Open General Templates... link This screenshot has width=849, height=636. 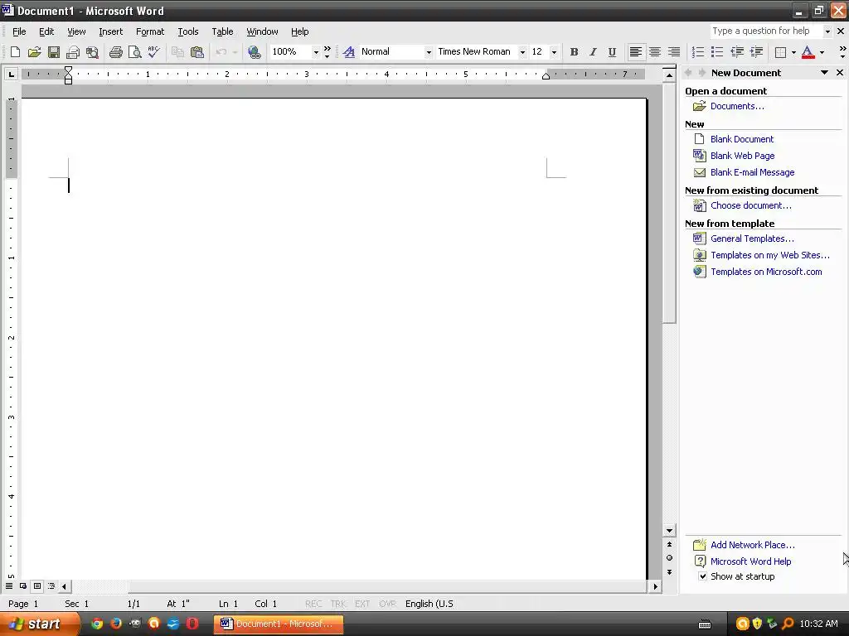coord(752,238)
